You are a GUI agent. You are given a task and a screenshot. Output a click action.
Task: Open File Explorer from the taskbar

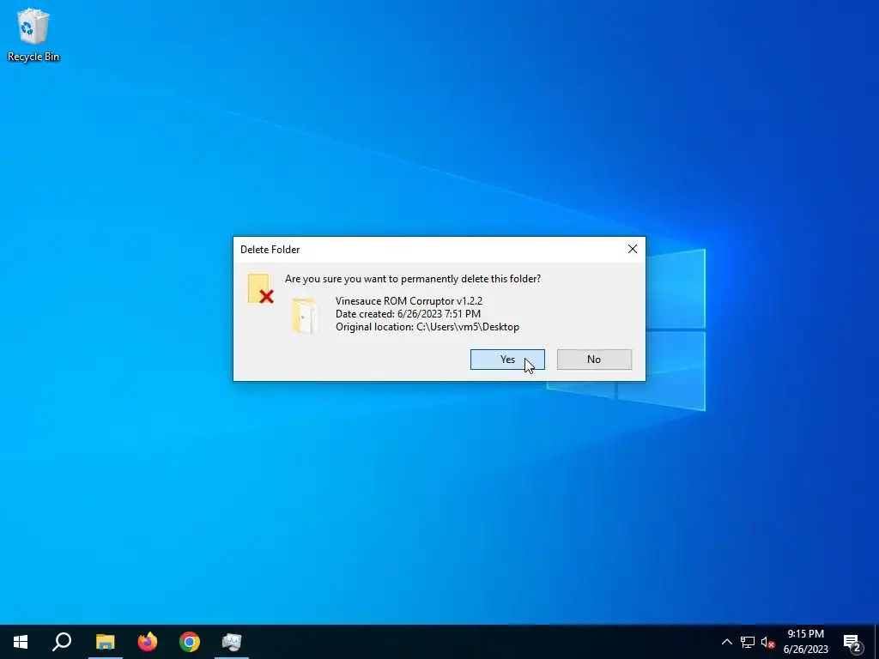(x=105, y=642)
